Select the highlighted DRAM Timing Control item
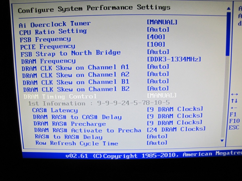Viewport: 242px width, 181px height. [x=60, y=97]
